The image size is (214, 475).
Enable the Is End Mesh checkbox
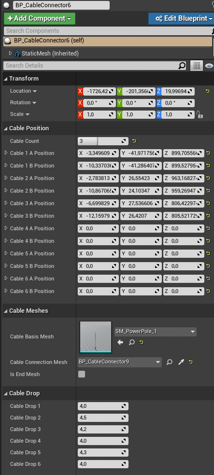82,374
